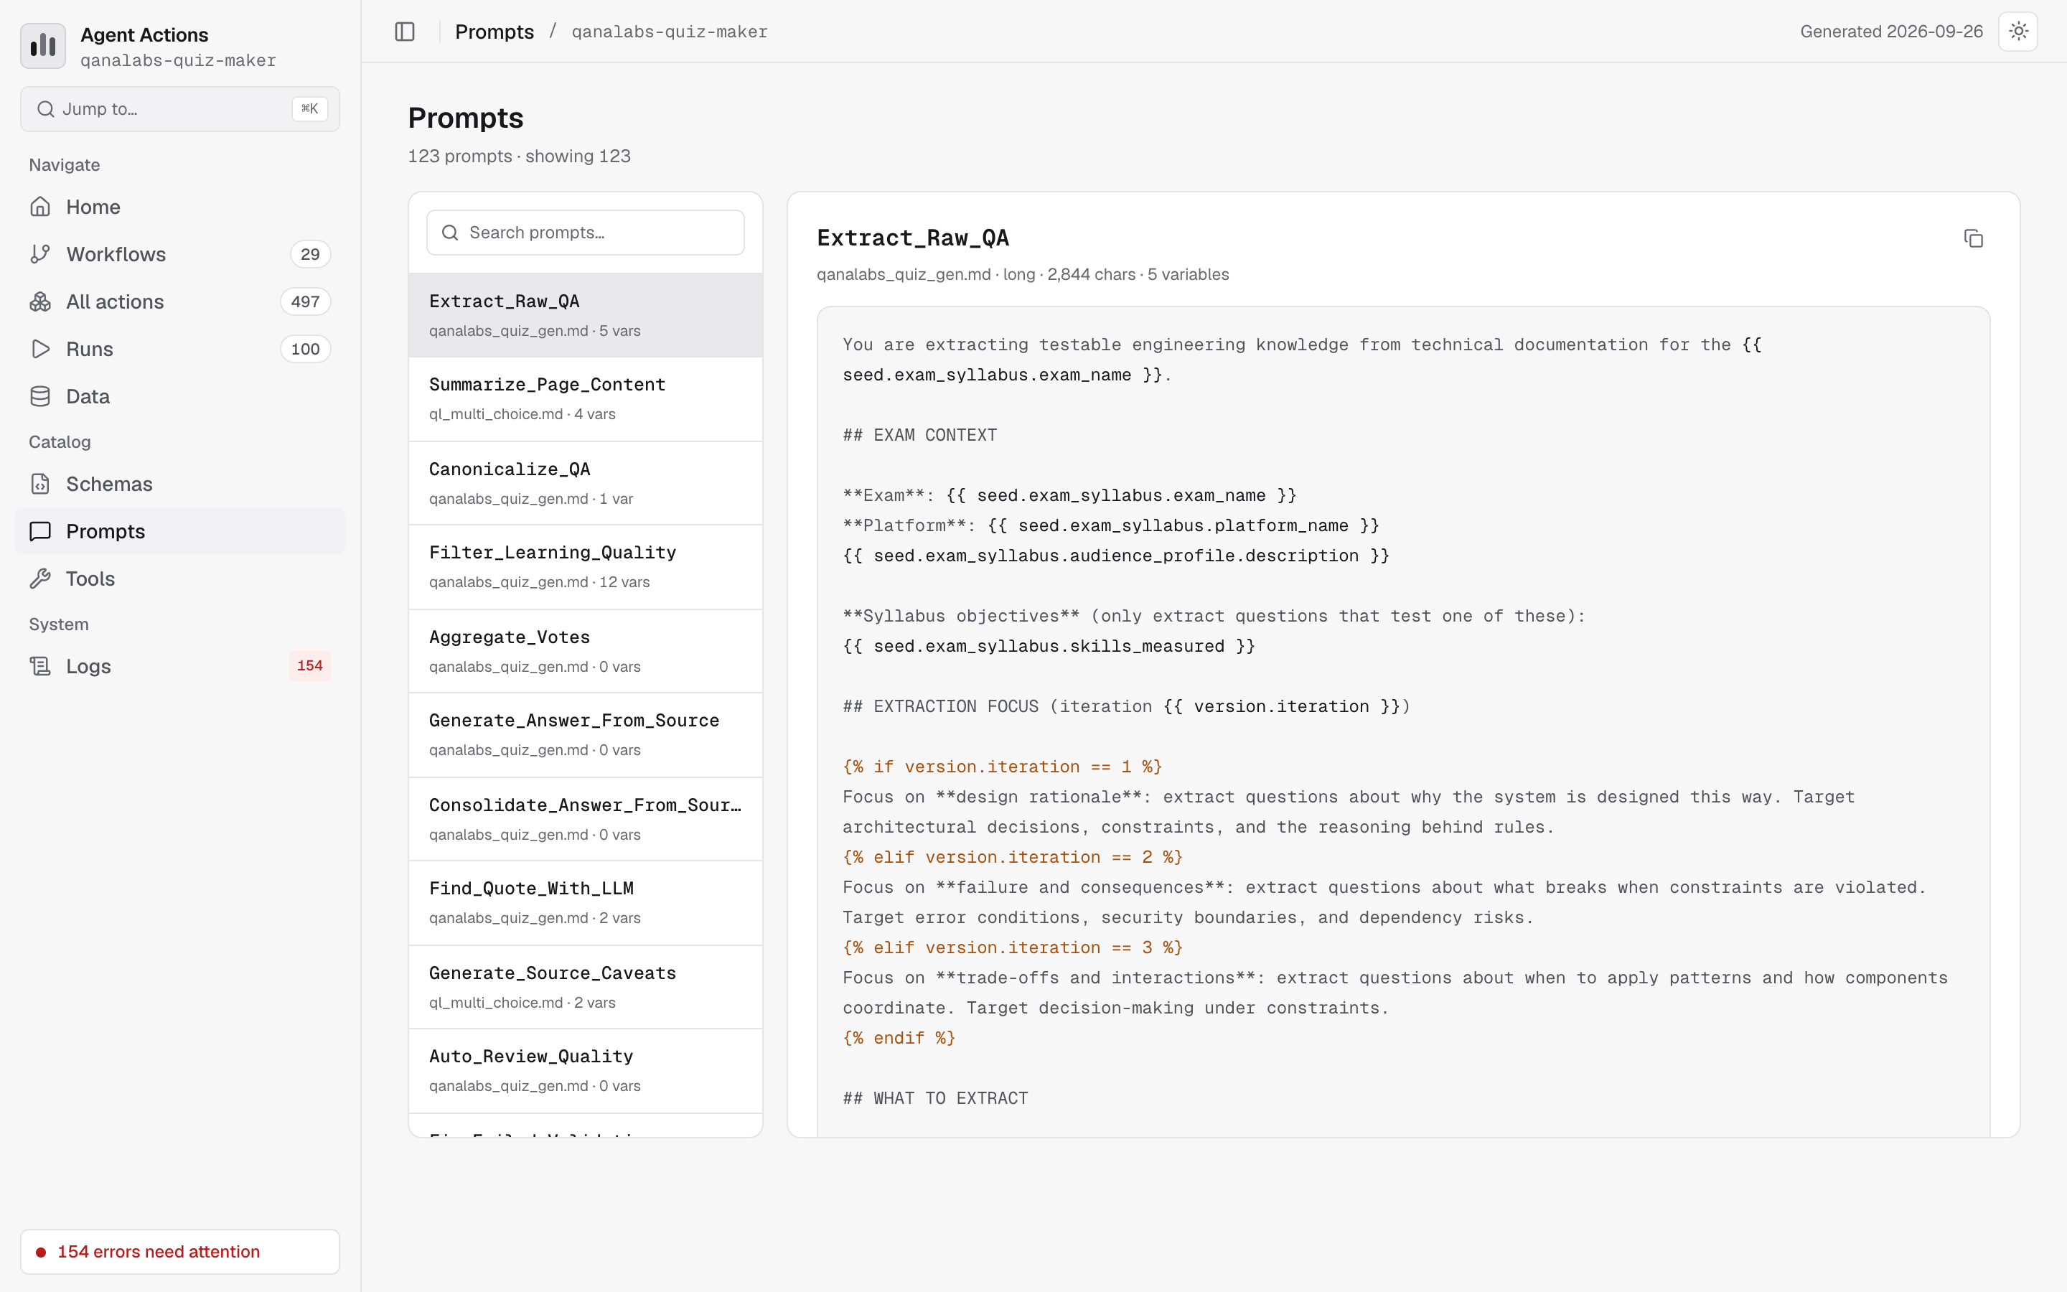
Task: Click the Home house icon
Action: pos(40,207)
